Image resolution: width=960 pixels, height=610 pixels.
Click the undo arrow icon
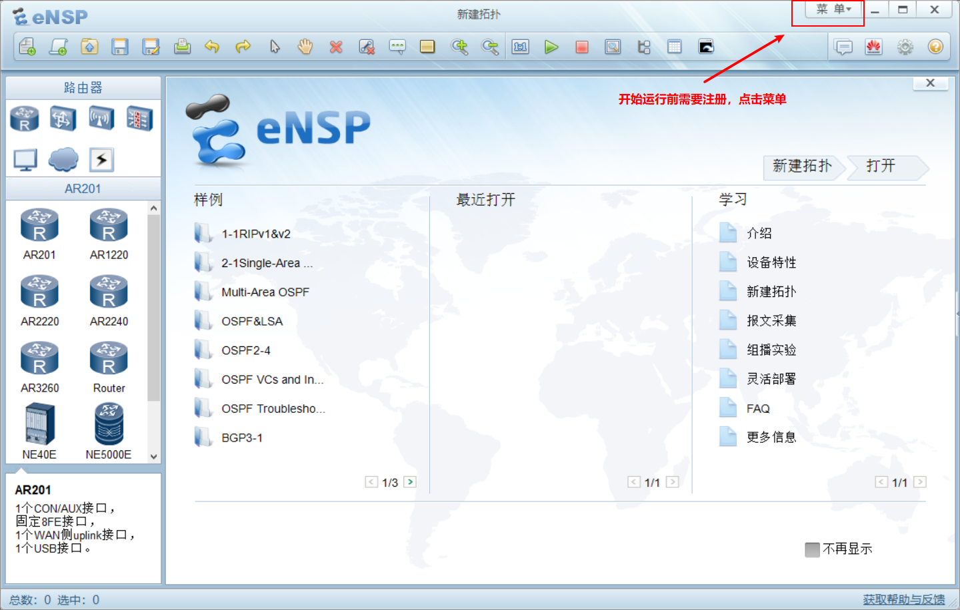(212, 47)
